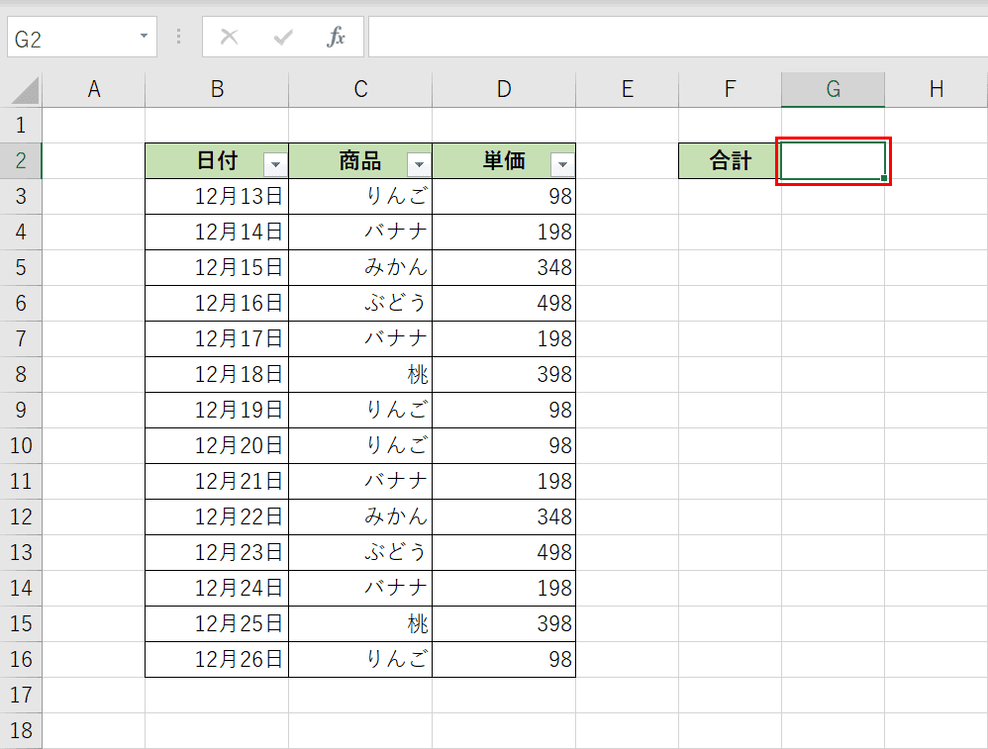Select column G header
Viewport: 988px width, 749px height.
833,89
